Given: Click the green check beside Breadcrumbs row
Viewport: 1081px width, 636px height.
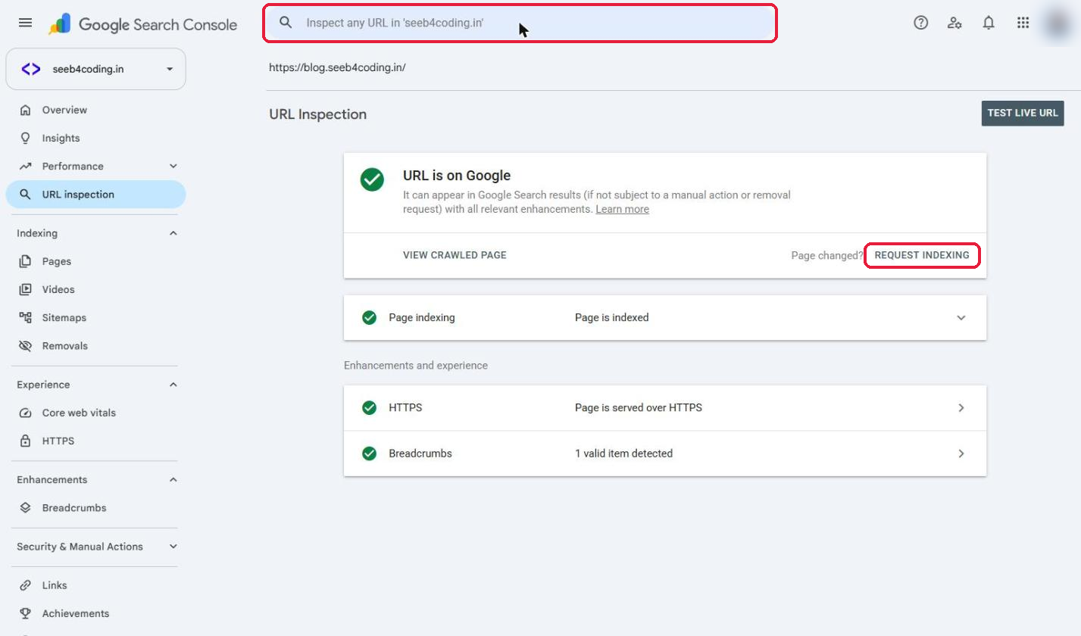Looking at the screenshot, I should click(x=370, y=454).
